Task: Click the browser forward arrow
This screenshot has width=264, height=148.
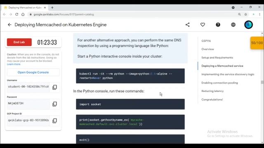Action: tap(11, 14)
